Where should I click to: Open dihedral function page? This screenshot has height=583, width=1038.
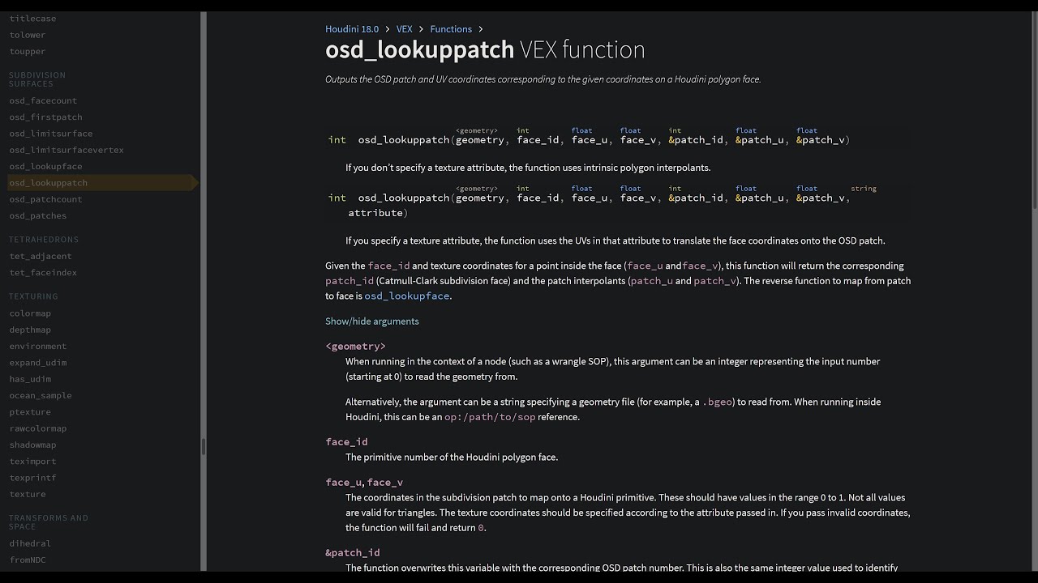tap(30, 543)
